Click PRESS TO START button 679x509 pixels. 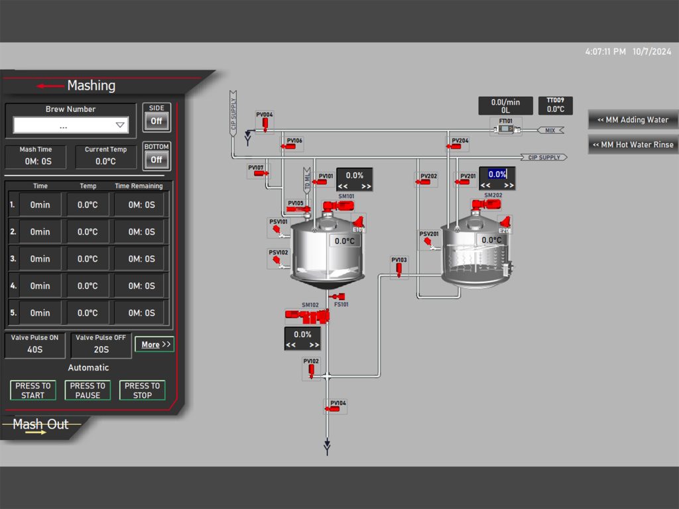point(33,390)
